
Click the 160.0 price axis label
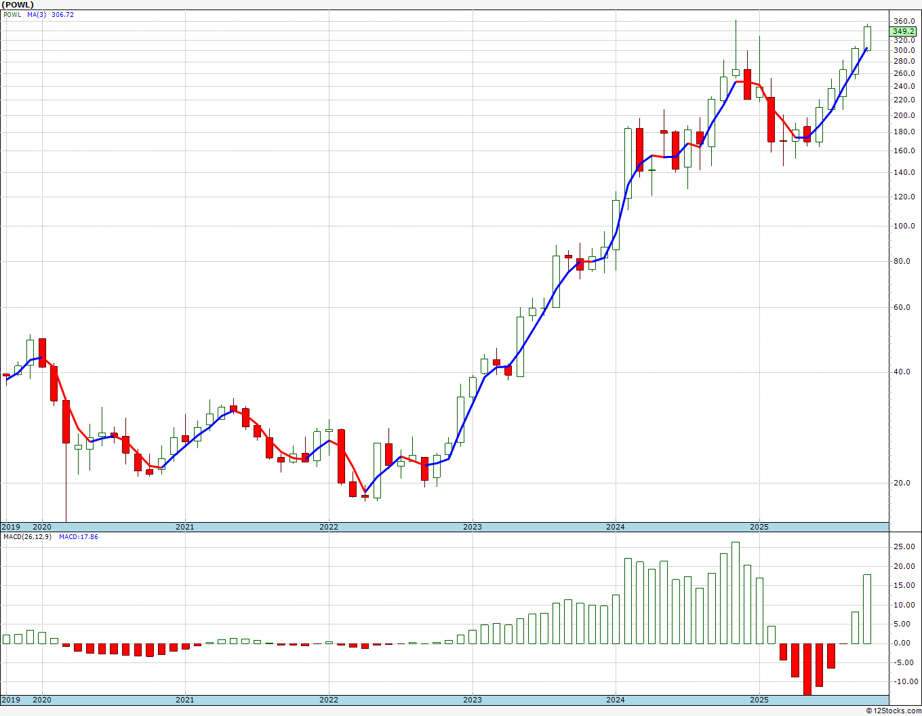(x=904, y=151)
